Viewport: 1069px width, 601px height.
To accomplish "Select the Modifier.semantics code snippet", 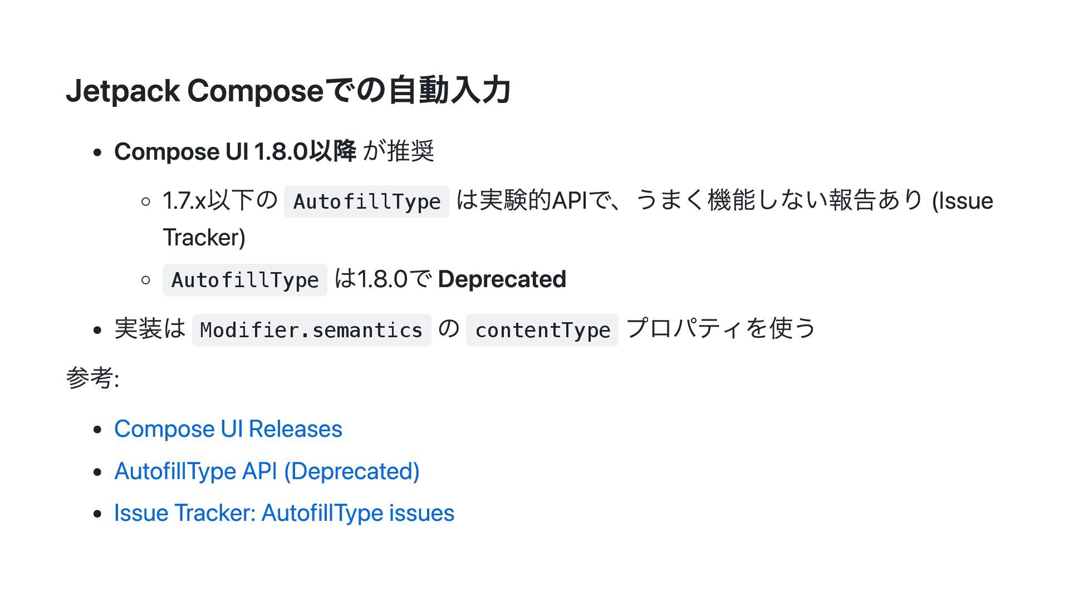I will click(x=311, y=330).
